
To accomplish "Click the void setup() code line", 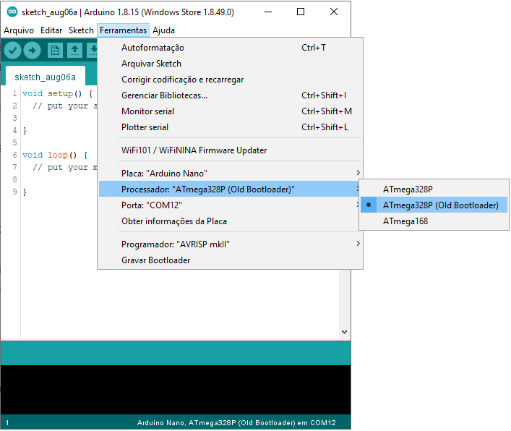I will (x=57, y=93).
